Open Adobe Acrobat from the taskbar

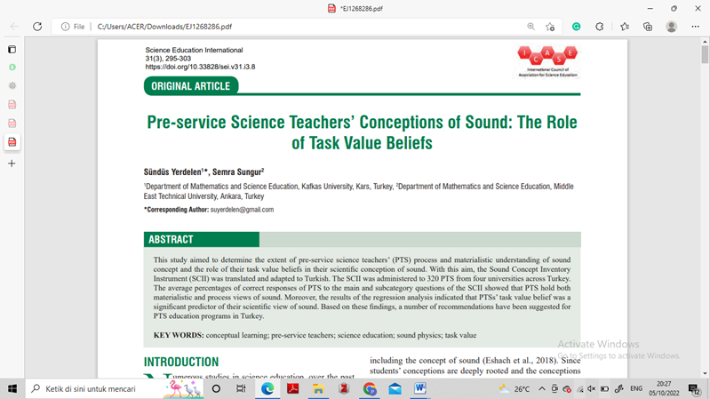point(292,388)
